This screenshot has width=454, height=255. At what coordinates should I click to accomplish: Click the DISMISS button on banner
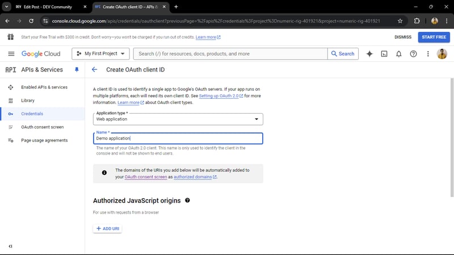(x=403, y=37)
